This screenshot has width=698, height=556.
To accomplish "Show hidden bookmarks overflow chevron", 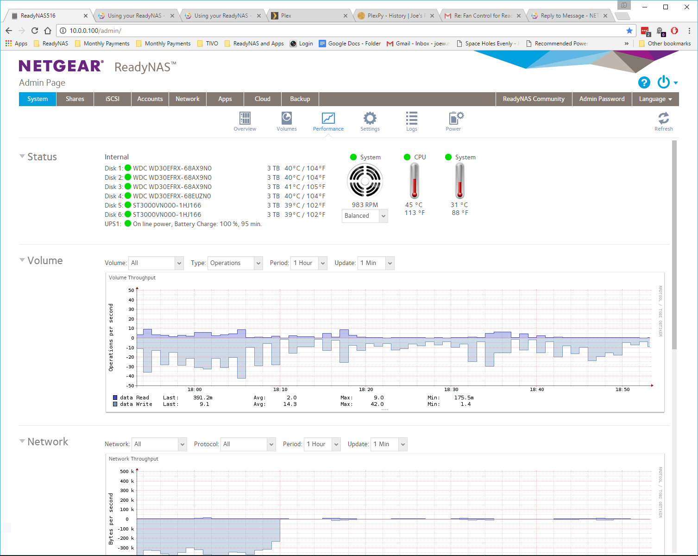I will 627,44.
